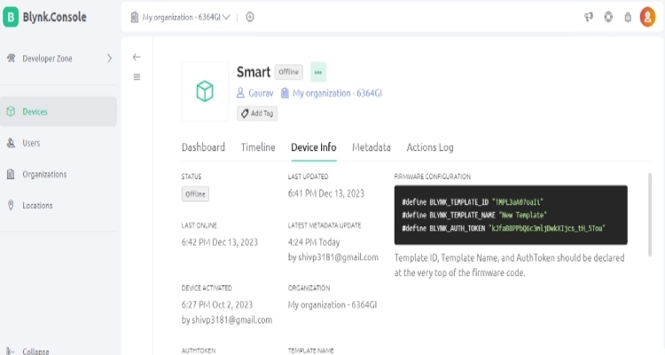This screenshot has width=665, height=355.
Task: Collapse the sidebar
Action: coord(28,351)
